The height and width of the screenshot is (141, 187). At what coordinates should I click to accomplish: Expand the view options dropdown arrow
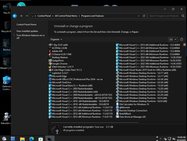[x=175, y=39]
